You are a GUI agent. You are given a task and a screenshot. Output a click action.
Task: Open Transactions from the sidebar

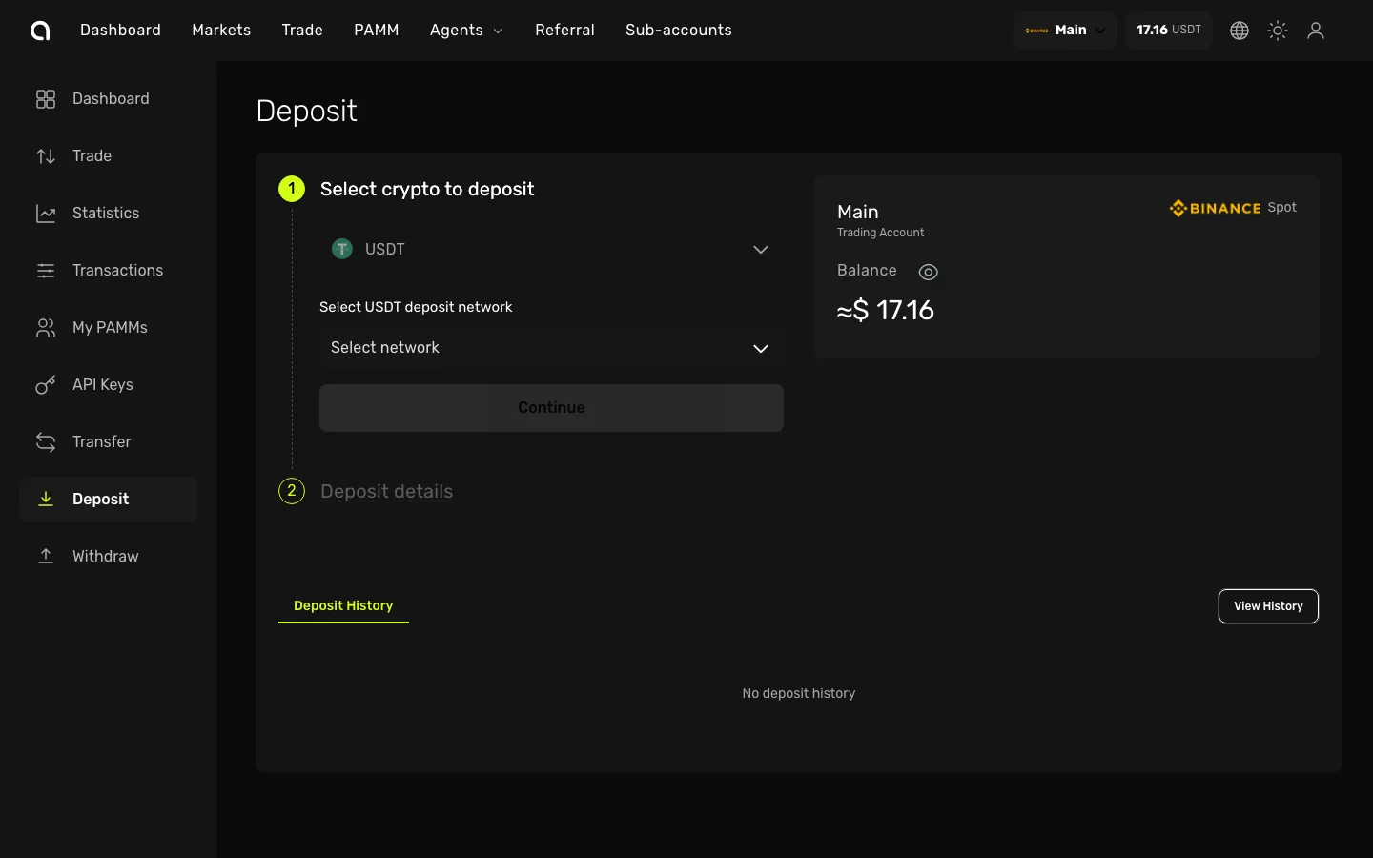click(117, 271)
